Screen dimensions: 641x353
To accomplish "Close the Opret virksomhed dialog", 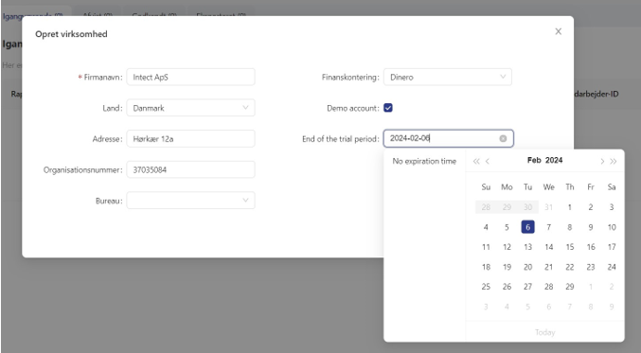I will click(558, 31).
